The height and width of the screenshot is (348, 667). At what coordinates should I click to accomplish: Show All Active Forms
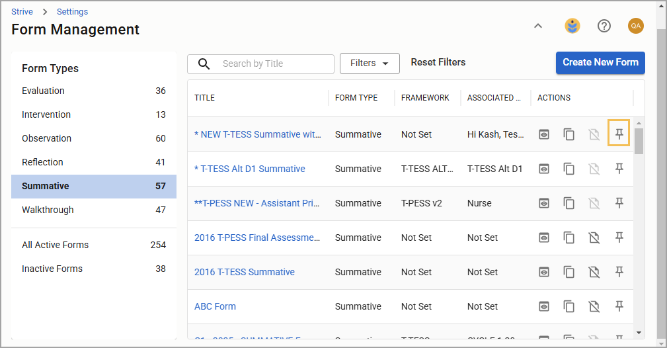[94, 245]
